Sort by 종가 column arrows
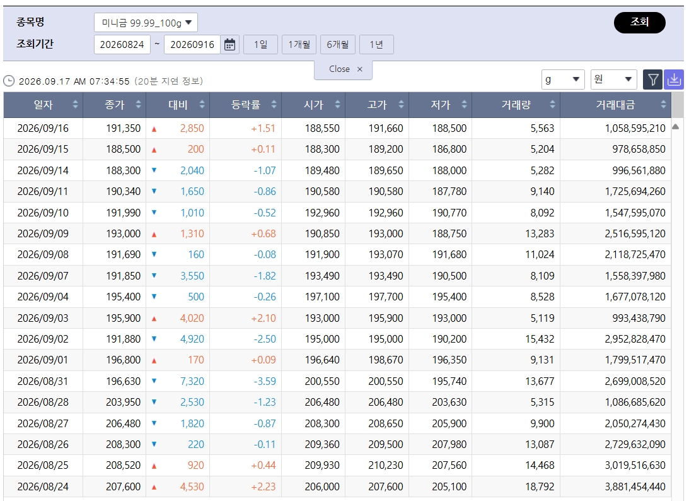This screenshot has width=689, height=501. coord(139,105)
